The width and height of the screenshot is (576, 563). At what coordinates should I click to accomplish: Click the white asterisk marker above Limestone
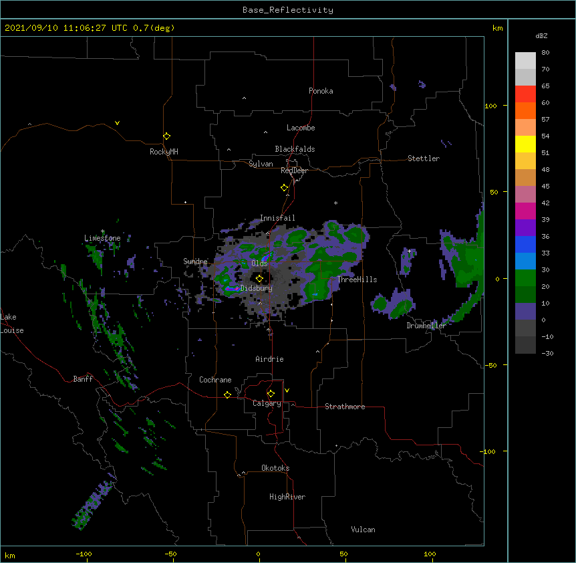pos(102,231)
